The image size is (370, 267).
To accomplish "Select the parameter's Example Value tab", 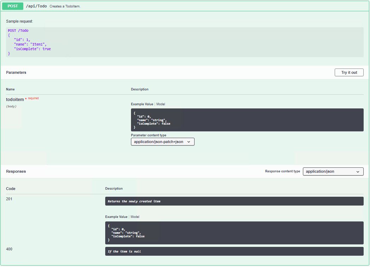I will [142, 104].
